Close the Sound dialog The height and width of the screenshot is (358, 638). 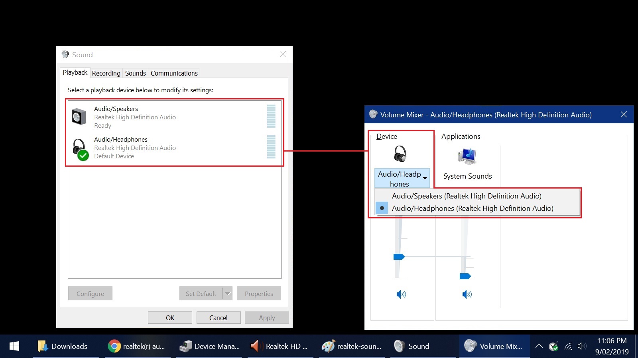pos(283,54)
